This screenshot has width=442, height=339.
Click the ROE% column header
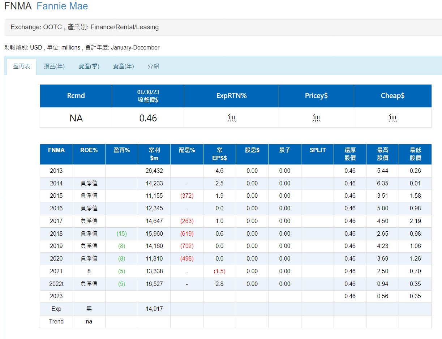point(89,154)
